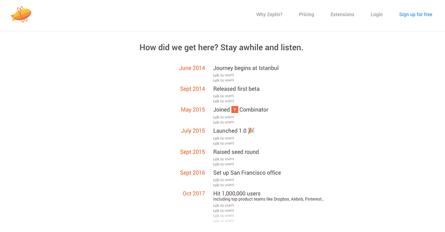Go to the Pricing page
The image size is (445, 232).
306,14
